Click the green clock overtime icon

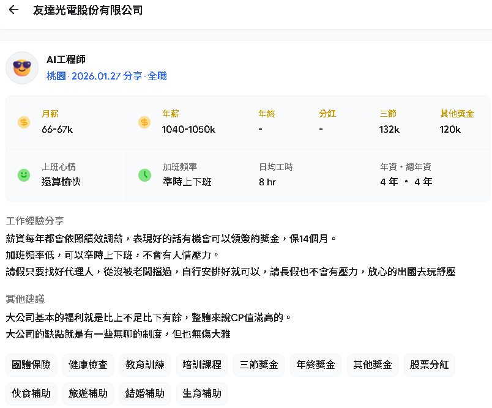144,175
